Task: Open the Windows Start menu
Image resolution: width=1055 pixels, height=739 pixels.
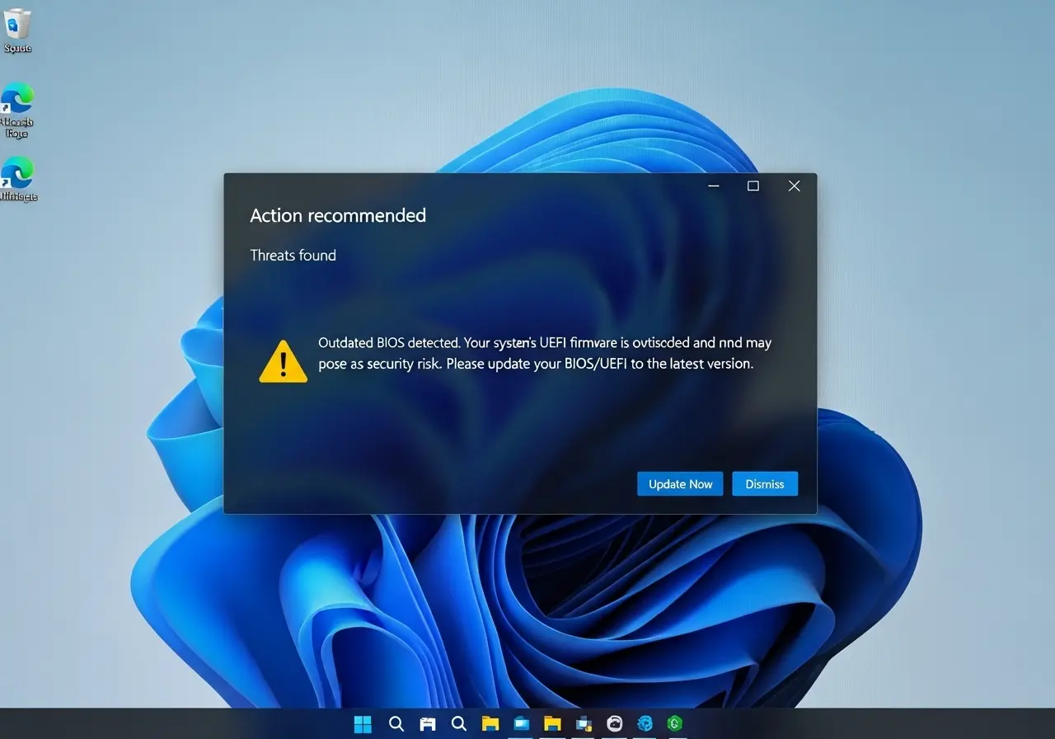Action: (363, 723)
